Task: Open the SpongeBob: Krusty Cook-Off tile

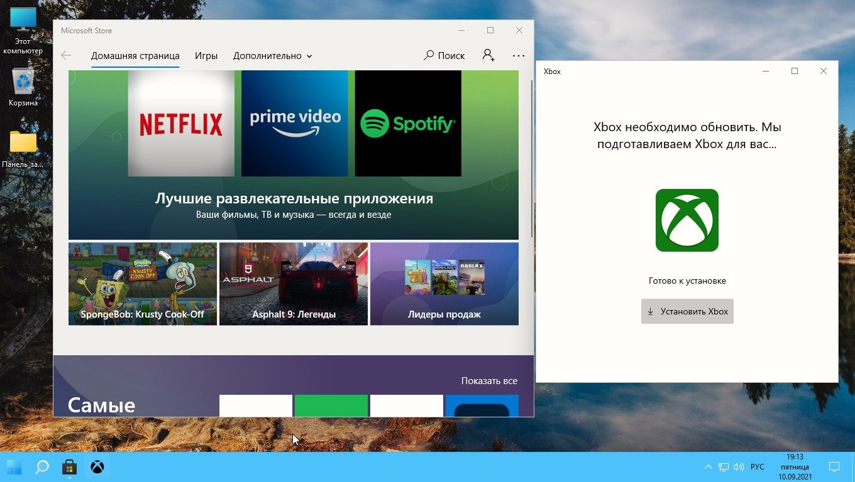Action: [x=143, y=284]
